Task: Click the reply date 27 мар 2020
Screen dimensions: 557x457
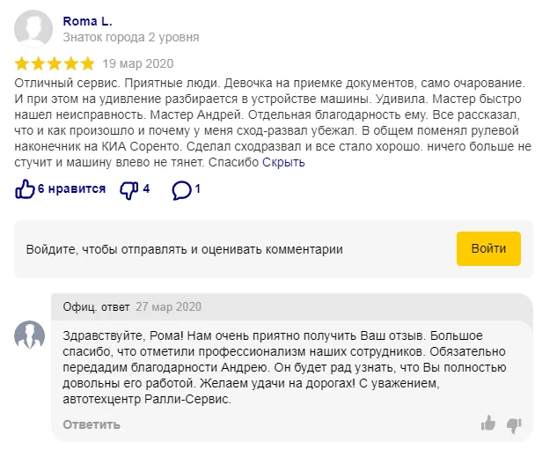Action: [x=168, y=307]
